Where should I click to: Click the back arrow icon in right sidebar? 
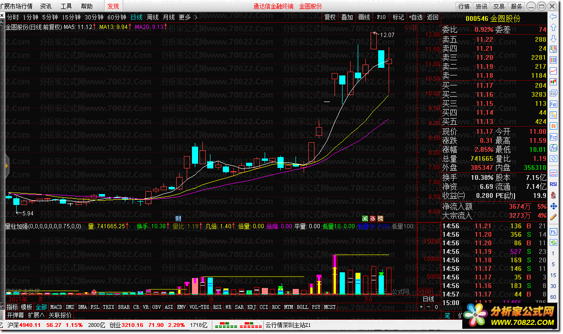pos(553,17)
